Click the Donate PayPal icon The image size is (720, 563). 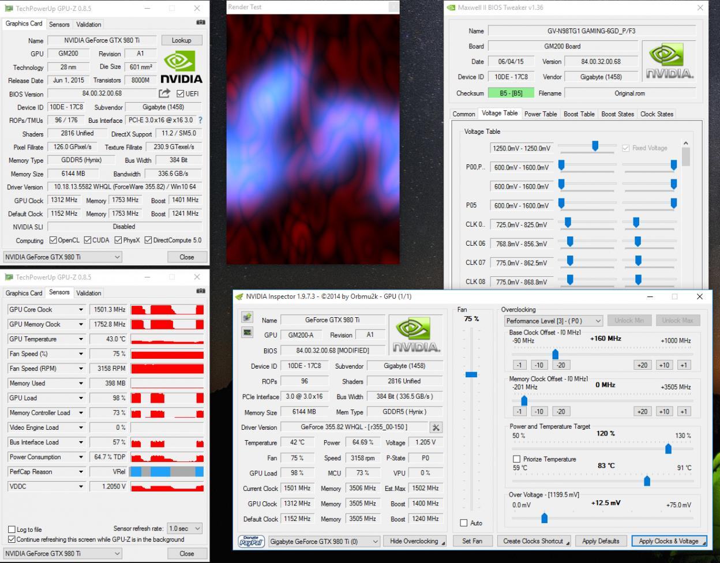[252, 541]
